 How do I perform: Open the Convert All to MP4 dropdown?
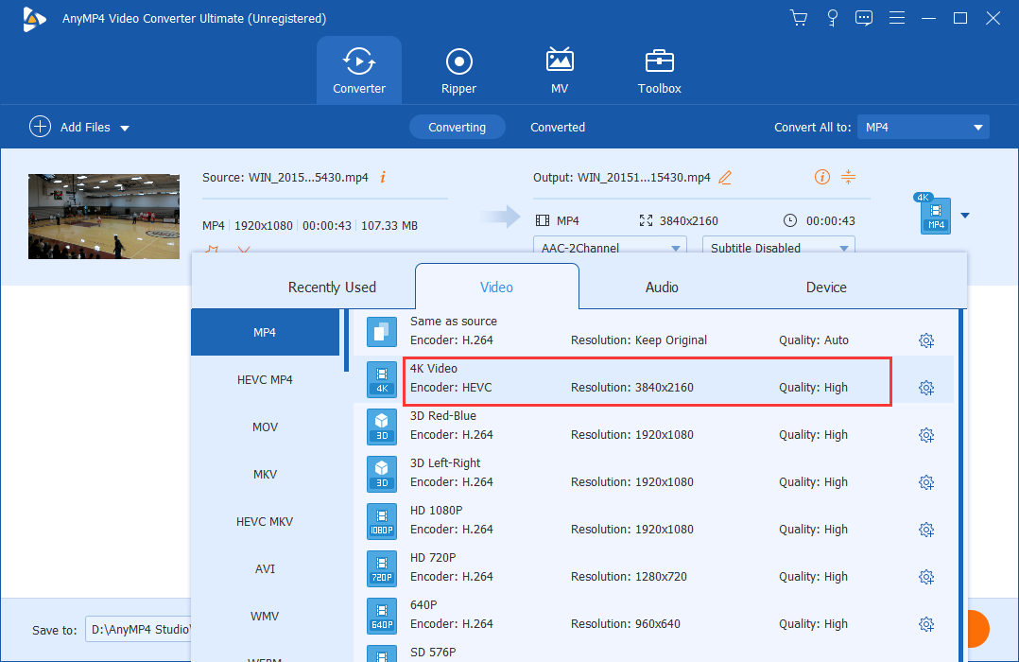[x=924, y=127]
